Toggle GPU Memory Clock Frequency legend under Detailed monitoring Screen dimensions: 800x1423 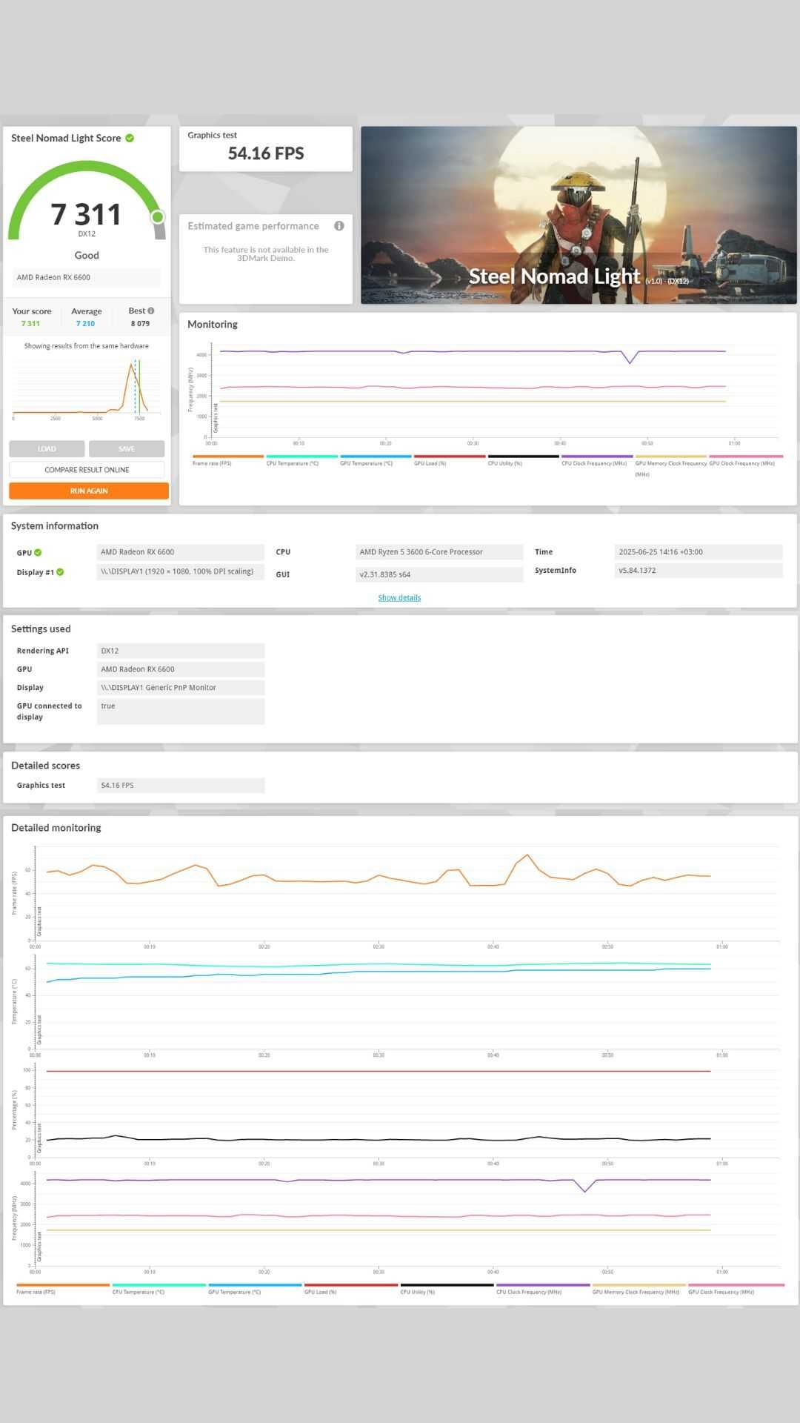tap(639, 1289)
